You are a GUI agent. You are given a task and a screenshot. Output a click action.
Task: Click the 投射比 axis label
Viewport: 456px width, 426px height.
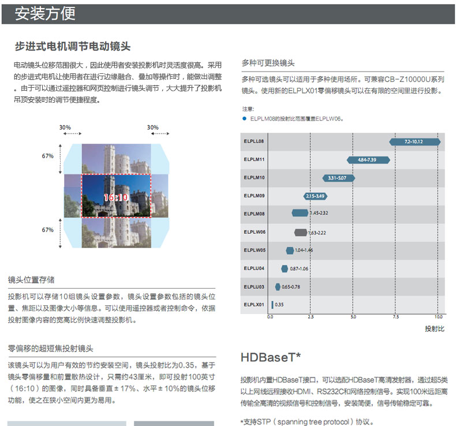click(434, 328)
